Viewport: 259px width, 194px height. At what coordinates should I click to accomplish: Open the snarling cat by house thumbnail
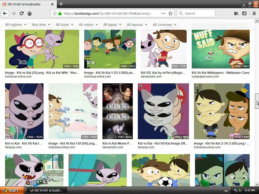point(34,170)
